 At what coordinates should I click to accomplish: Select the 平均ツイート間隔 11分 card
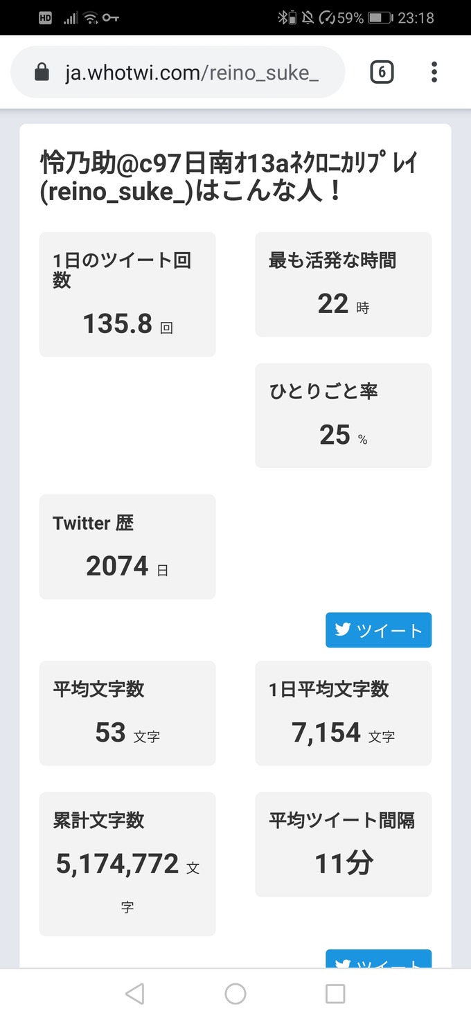344,844
